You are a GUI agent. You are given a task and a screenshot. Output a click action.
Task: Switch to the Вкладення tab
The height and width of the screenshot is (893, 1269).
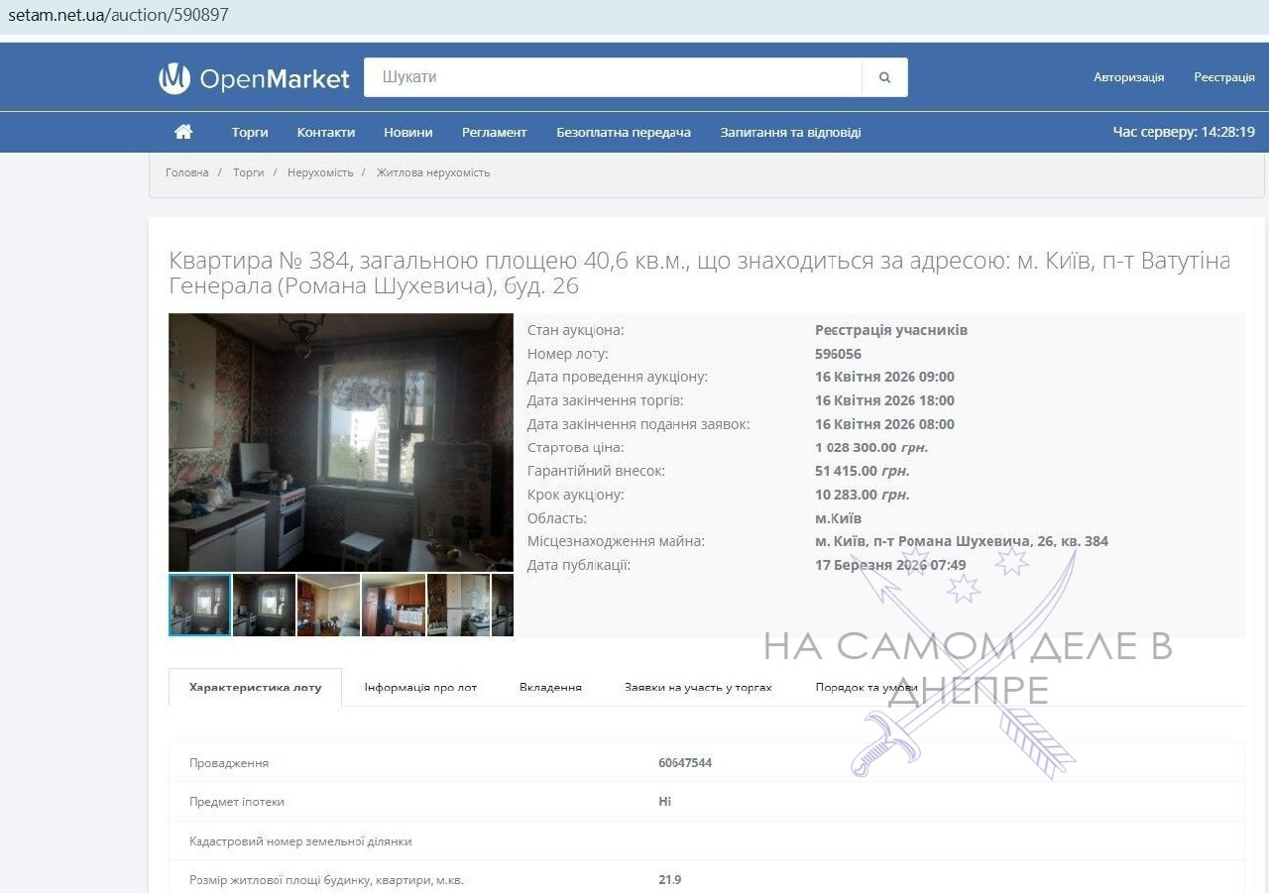pyautogui.click(x=550, y=687)
